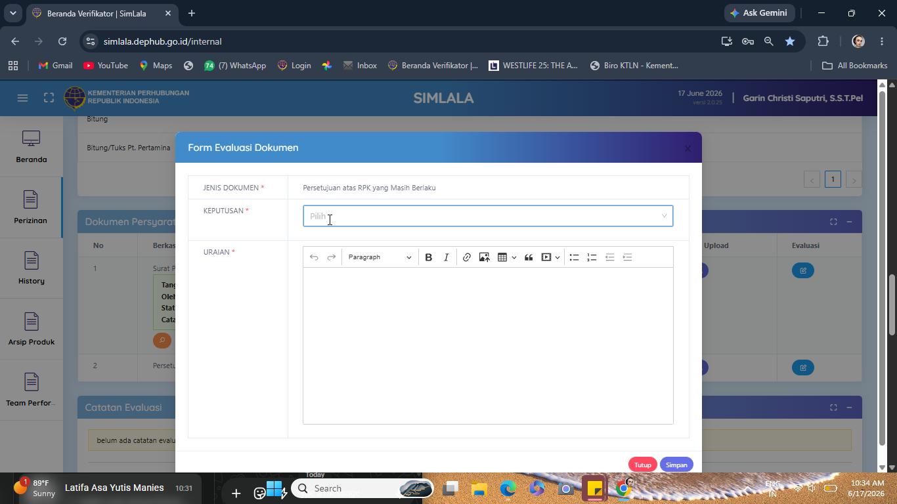Apply numbered list formatting
Screen dimensions: 897x504
click(x=592, y=257)
